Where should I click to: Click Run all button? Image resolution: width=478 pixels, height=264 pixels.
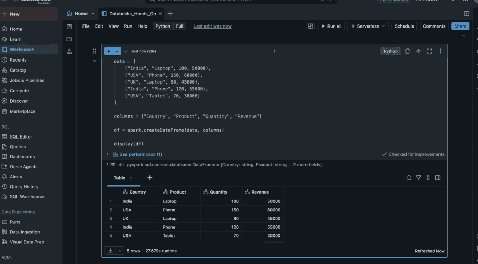(331, 26)
